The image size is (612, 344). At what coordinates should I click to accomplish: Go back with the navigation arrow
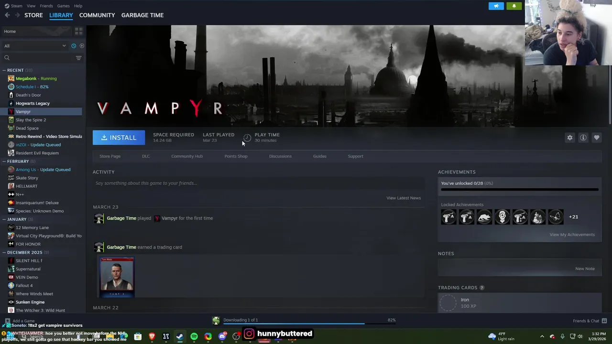pyautogui.click(x=7, y=15)
